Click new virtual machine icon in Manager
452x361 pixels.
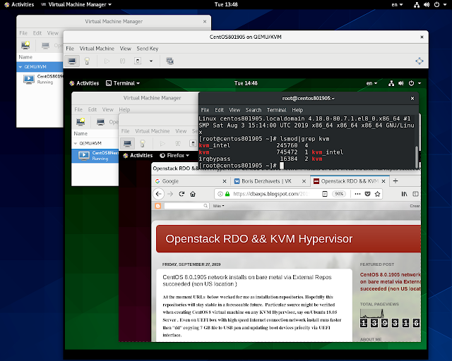[x=25, y=45]
